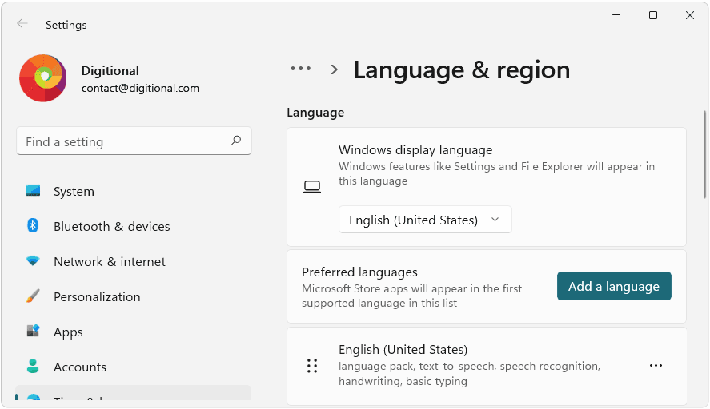This screenshot has width=710, height=409.
Task: Click the breadcrumb chevron arrow
Action: [x=334, y=69]
